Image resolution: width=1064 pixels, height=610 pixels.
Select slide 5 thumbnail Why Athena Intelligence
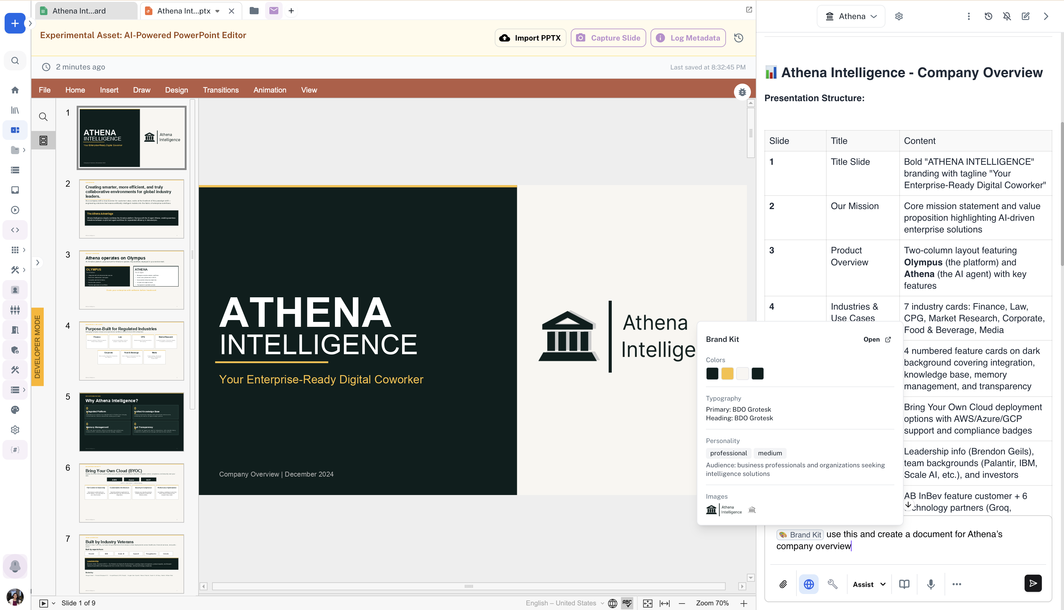pos(131,422)
